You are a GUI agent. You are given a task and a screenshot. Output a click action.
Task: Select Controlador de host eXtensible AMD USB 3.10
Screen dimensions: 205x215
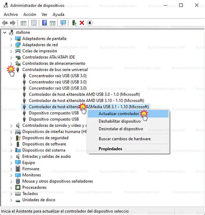click(x=86, y=101)
